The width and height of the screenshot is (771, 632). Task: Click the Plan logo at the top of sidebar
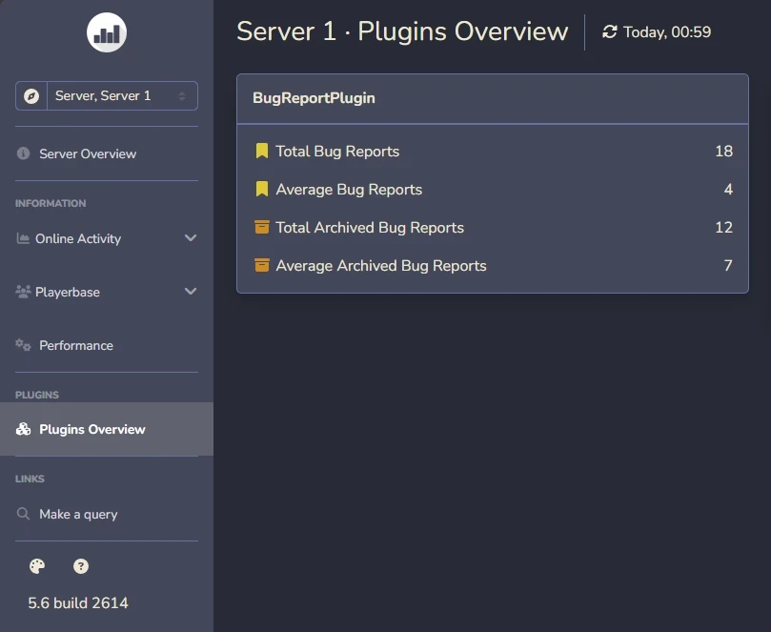pos(106,31)
